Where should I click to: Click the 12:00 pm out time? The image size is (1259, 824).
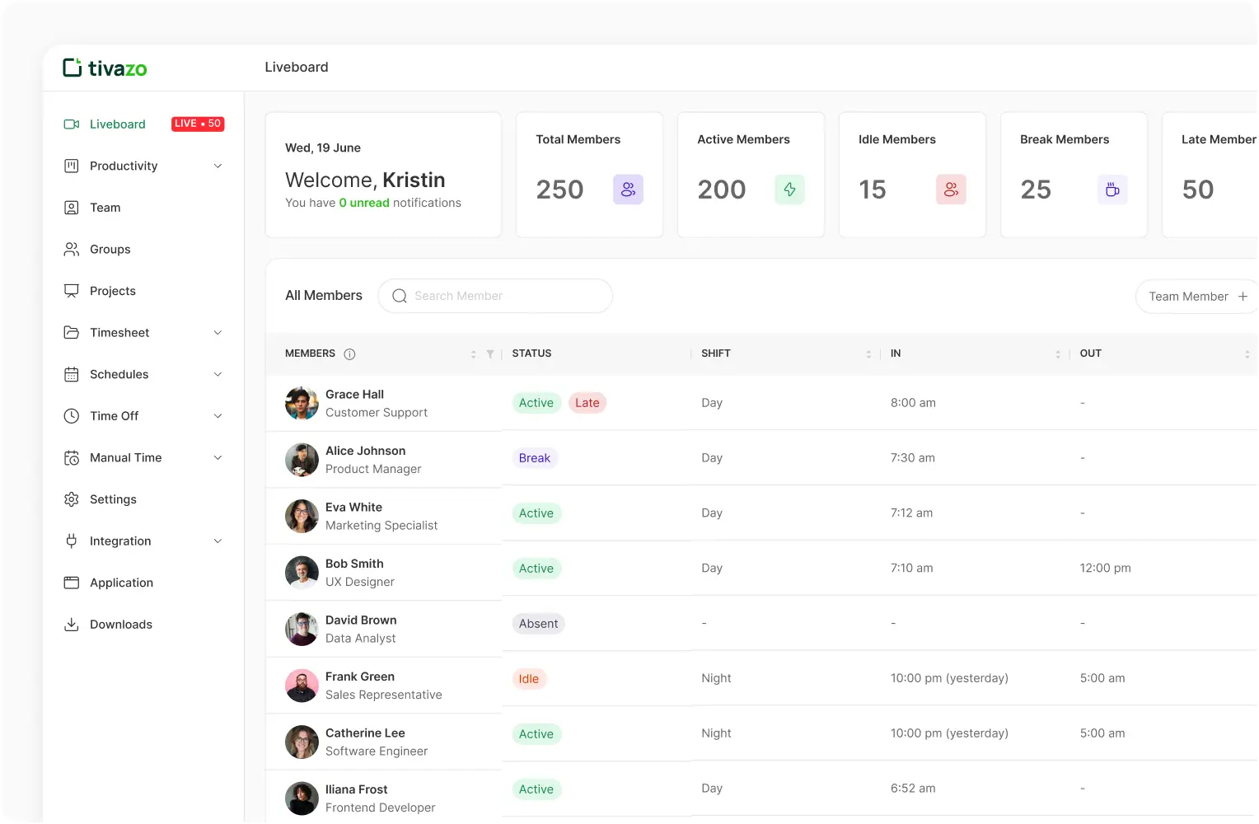click(1106, 569)
